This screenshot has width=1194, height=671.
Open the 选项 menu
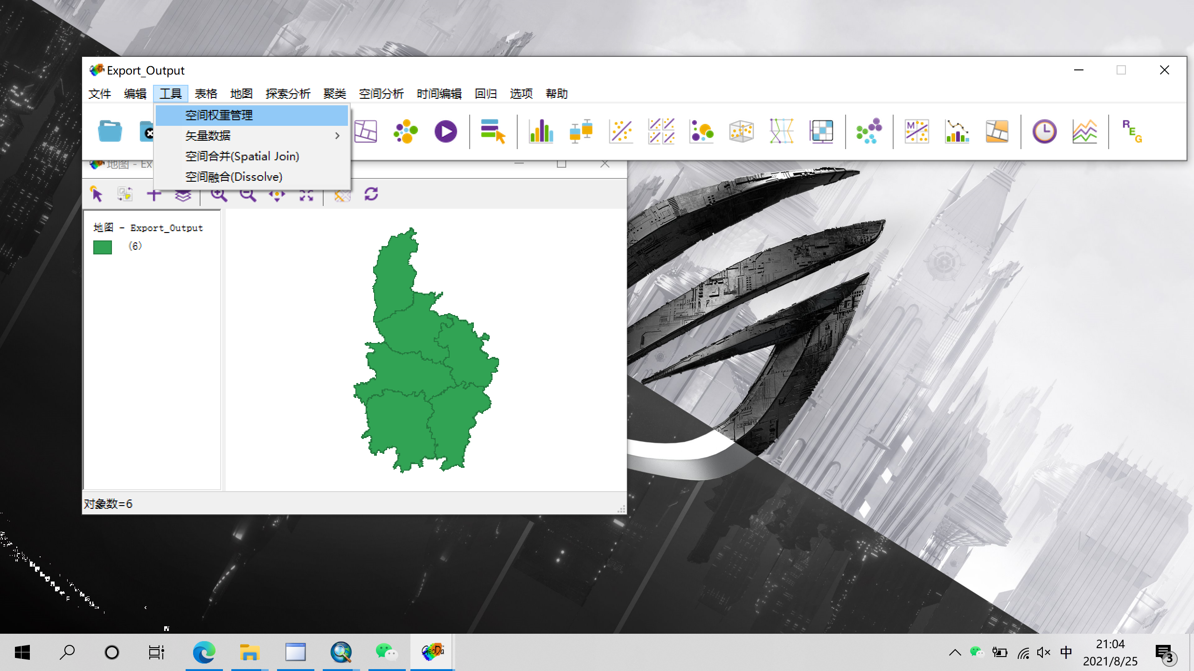coord(521,94)
